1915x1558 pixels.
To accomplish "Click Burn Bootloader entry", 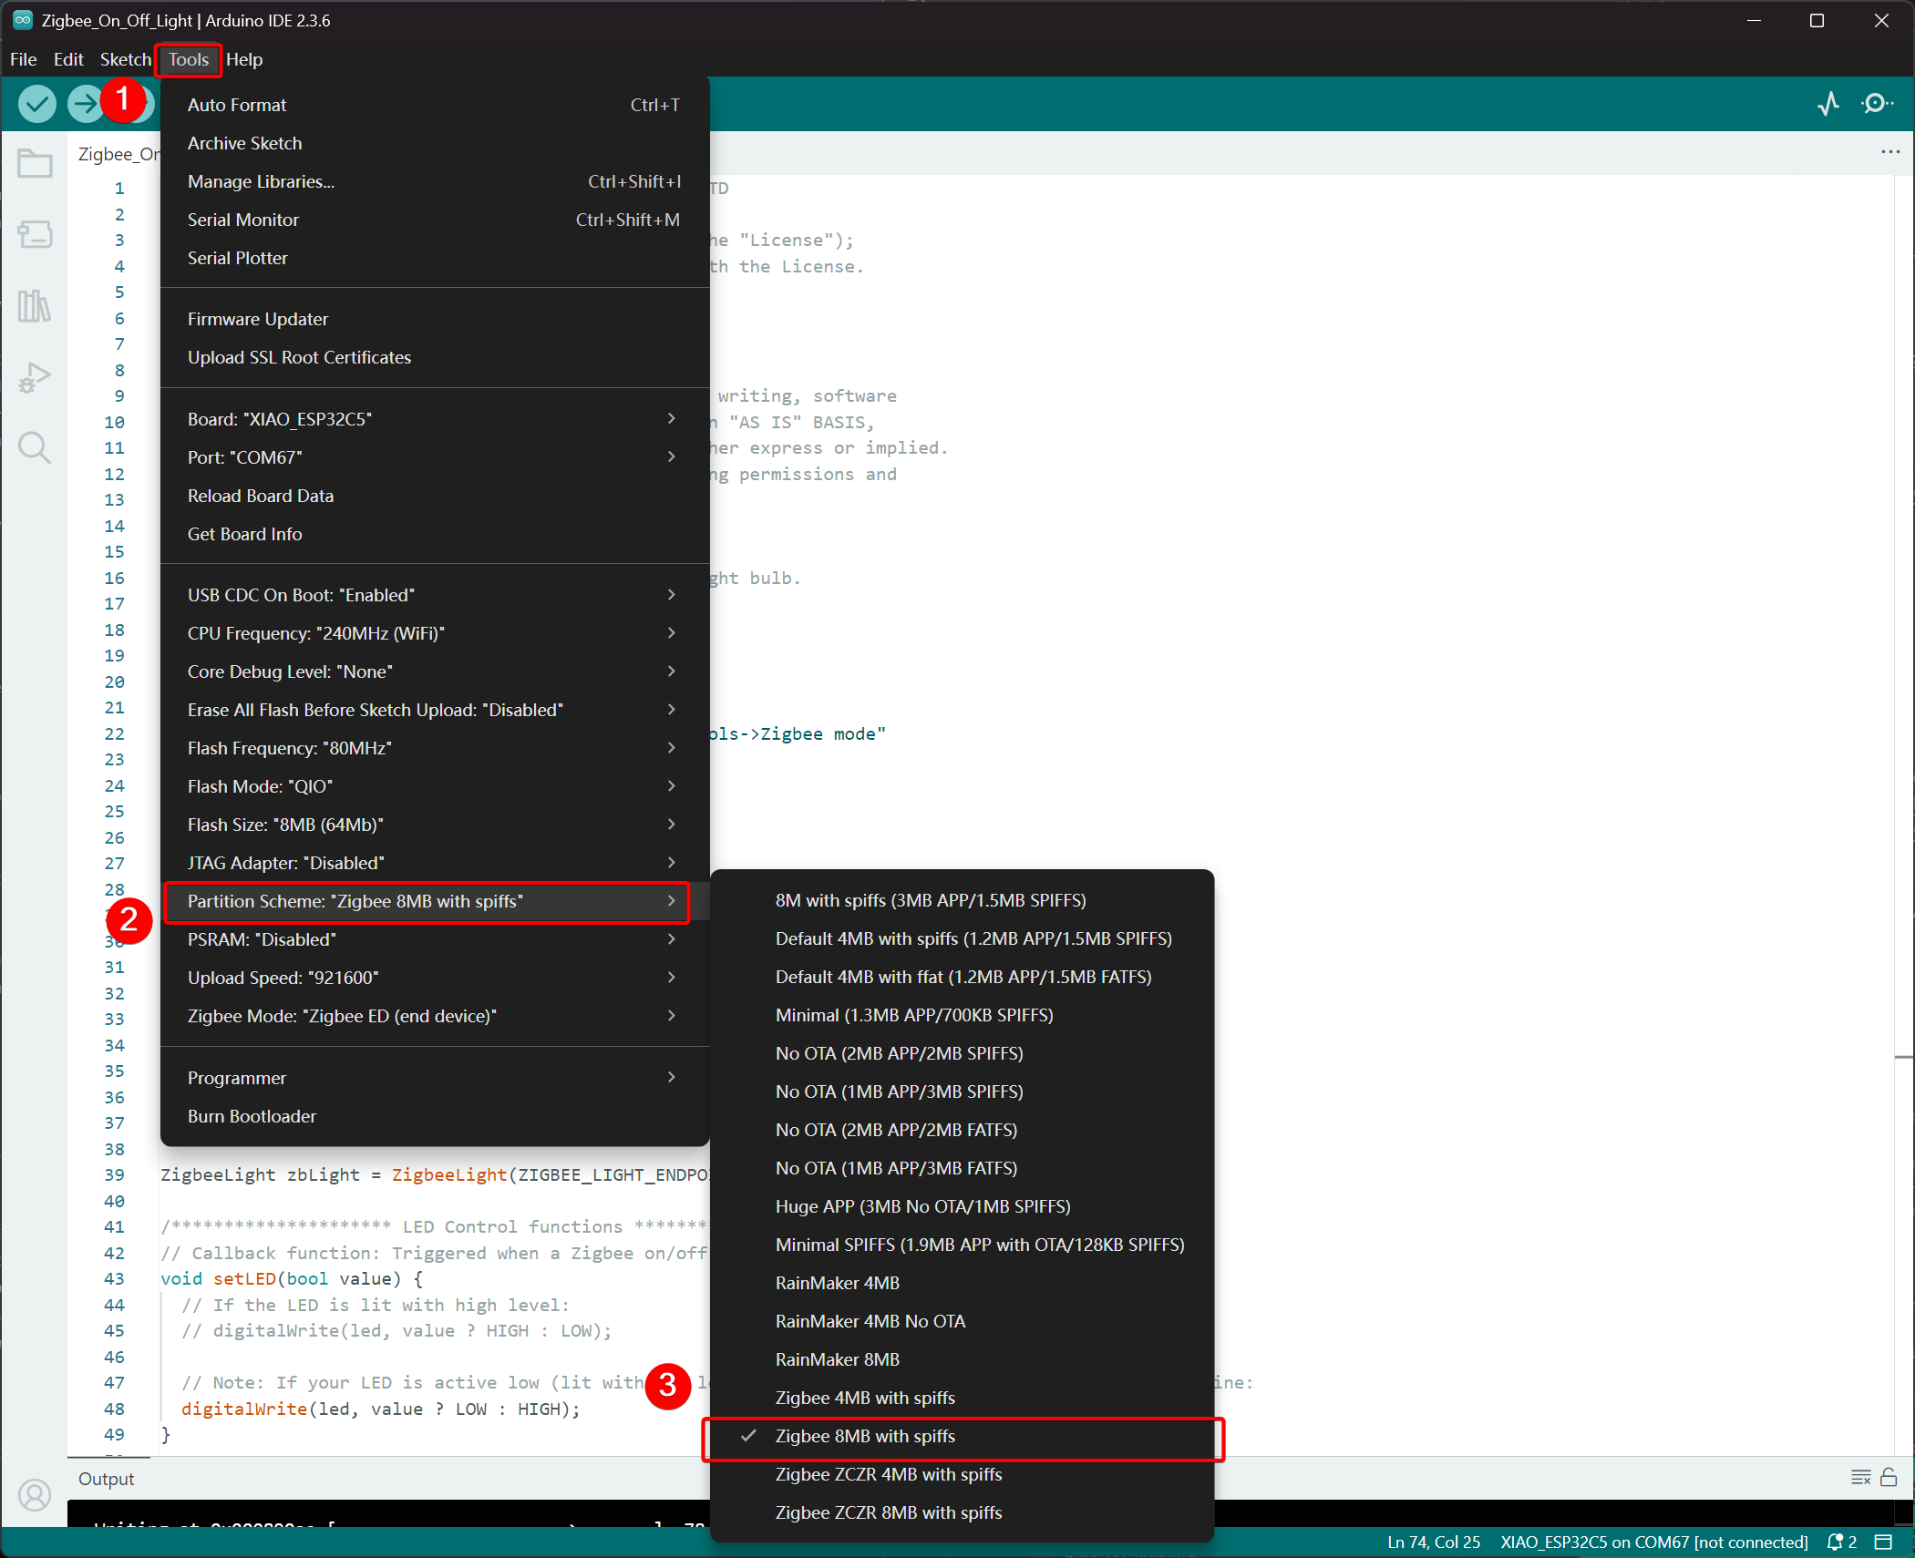I will pos(252,1116).
